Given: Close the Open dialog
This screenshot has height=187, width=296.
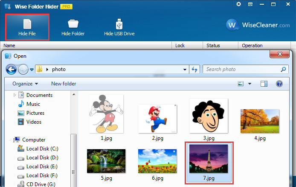Looking at the screenshot, I should coord(279,54).
